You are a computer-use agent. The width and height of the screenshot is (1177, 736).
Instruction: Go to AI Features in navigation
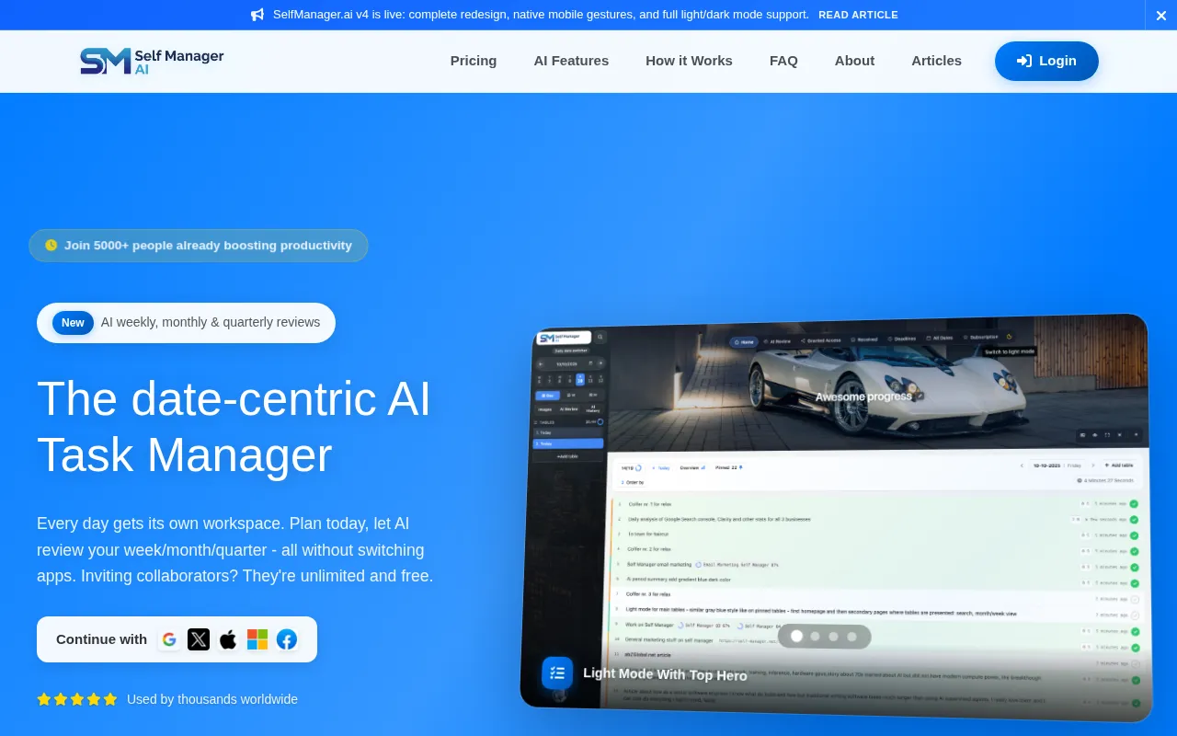(x=571, y=61)
